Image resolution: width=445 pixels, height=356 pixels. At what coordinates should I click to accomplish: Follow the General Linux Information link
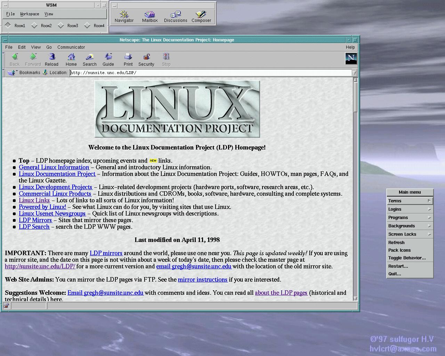pos(54,167)
